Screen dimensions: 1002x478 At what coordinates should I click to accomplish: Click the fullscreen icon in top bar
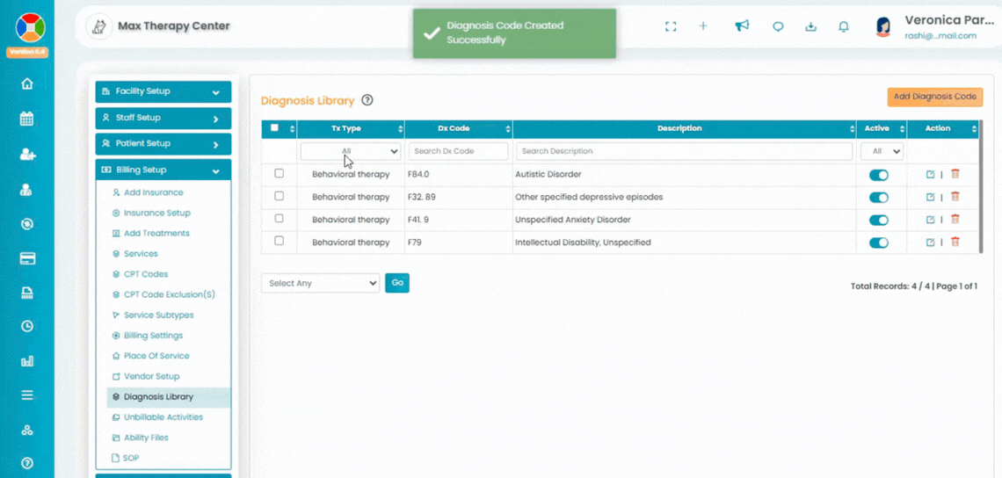coord(671,26)
